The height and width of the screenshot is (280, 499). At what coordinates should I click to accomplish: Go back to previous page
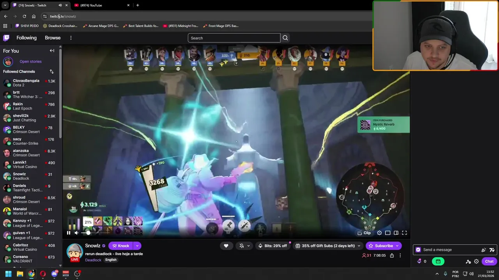5,16
